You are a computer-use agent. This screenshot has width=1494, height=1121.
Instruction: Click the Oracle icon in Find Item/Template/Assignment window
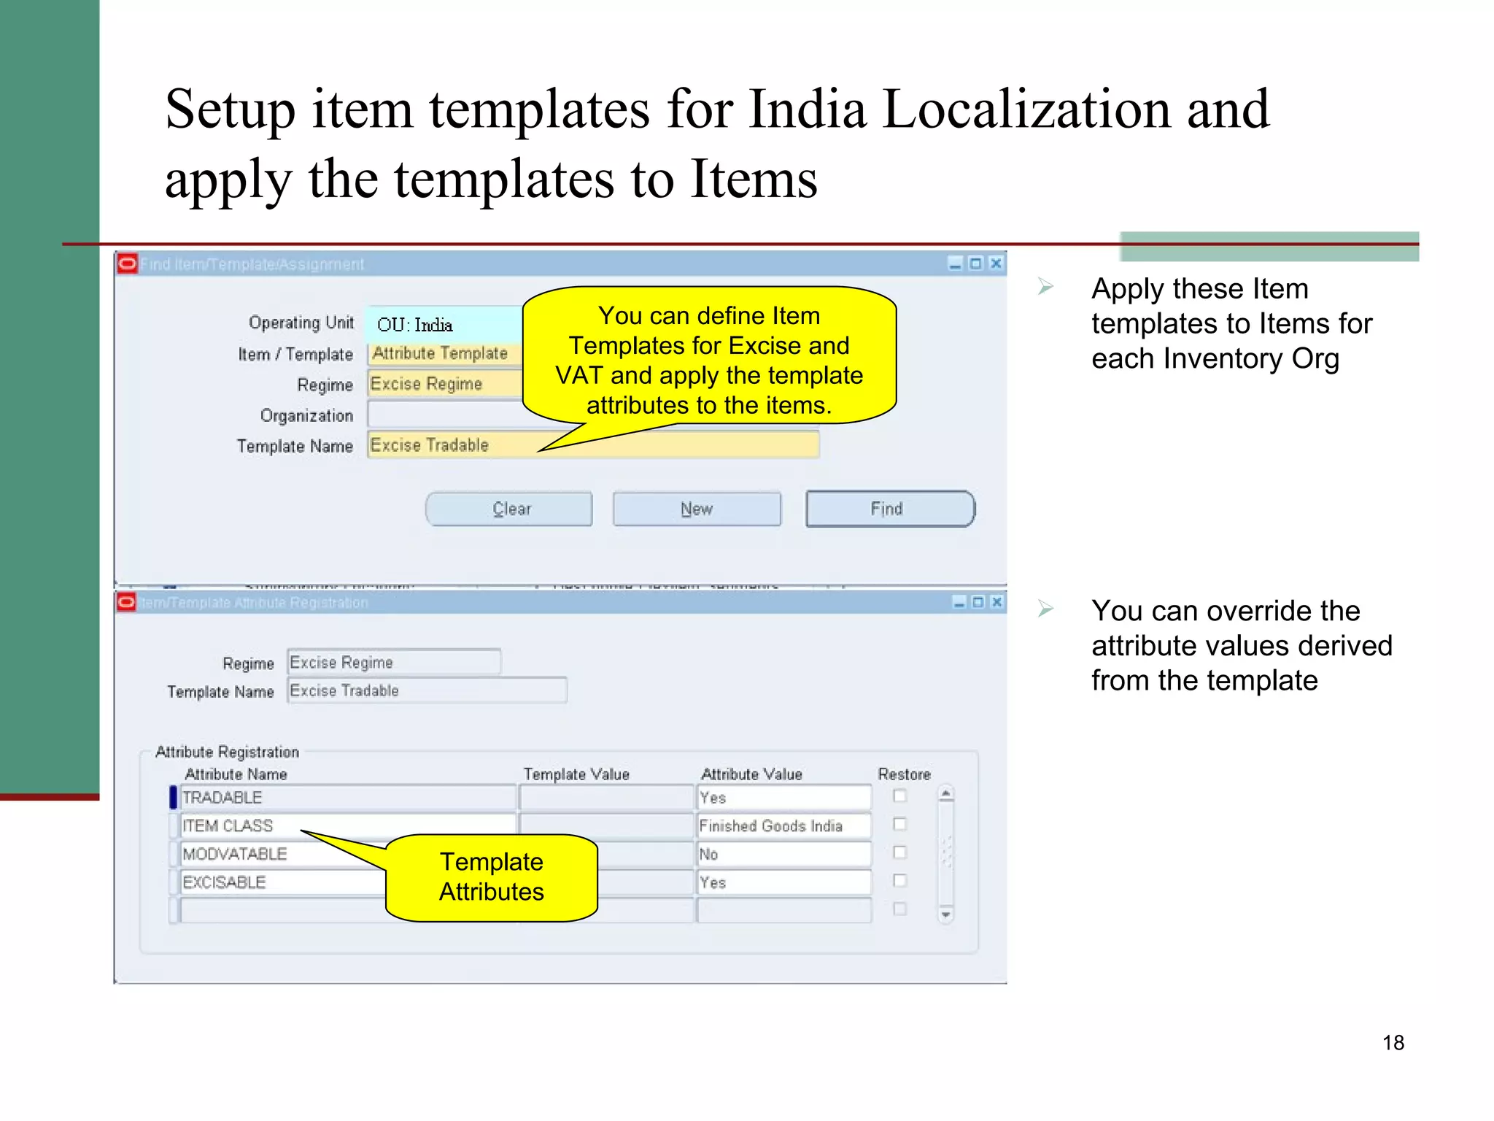[128, 263]
